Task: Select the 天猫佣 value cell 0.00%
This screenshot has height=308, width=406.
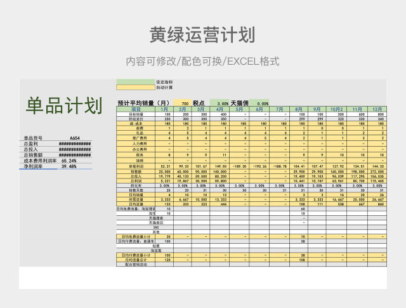Action: 259,103
